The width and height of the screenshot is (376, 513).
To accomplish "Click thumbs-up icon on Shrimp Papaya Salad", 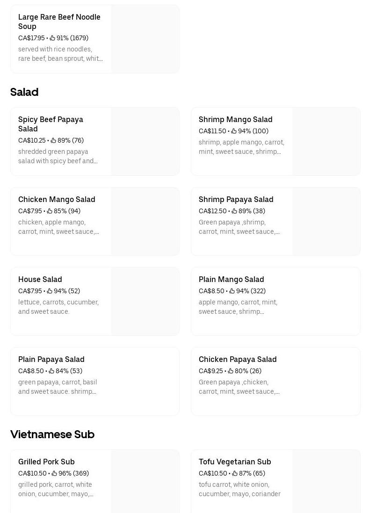I will [x=234, y=211].
